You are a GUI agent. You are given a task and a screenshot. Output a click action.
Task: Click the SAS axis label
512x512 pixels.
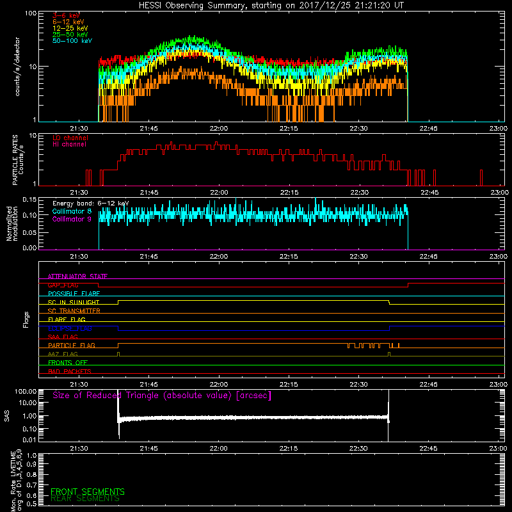[7, 416]
